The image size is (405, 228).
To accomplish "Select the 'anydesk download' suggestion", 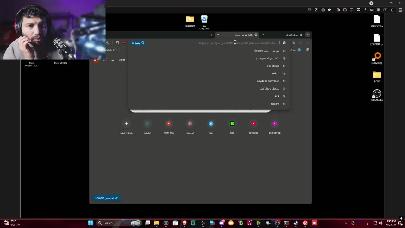I will click(x=209, y=81).
